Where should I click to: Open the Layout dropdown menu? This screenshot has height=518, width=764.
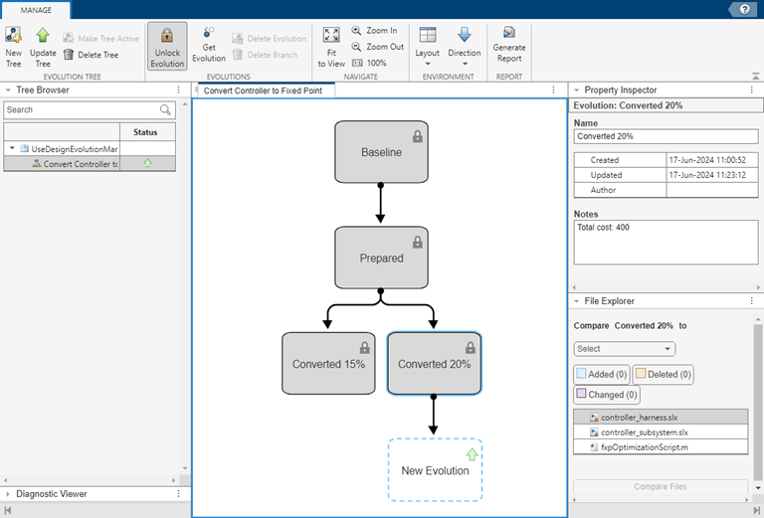pos(427,45)
